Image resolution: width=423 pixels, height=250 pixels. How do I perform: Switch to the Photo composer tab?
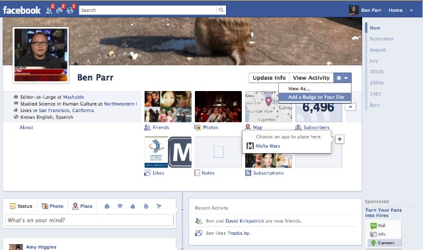[x=52, y=206]
